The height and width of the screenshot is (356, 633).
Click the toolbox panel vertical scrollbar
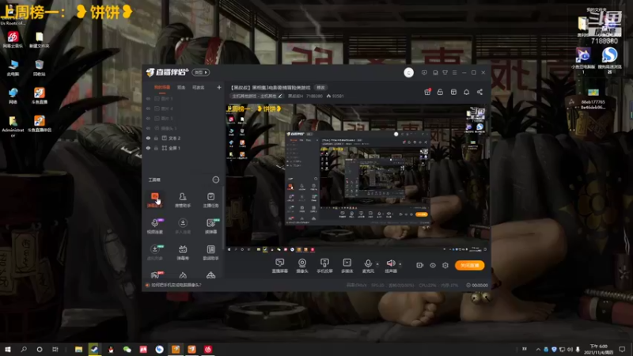(223, 220)
